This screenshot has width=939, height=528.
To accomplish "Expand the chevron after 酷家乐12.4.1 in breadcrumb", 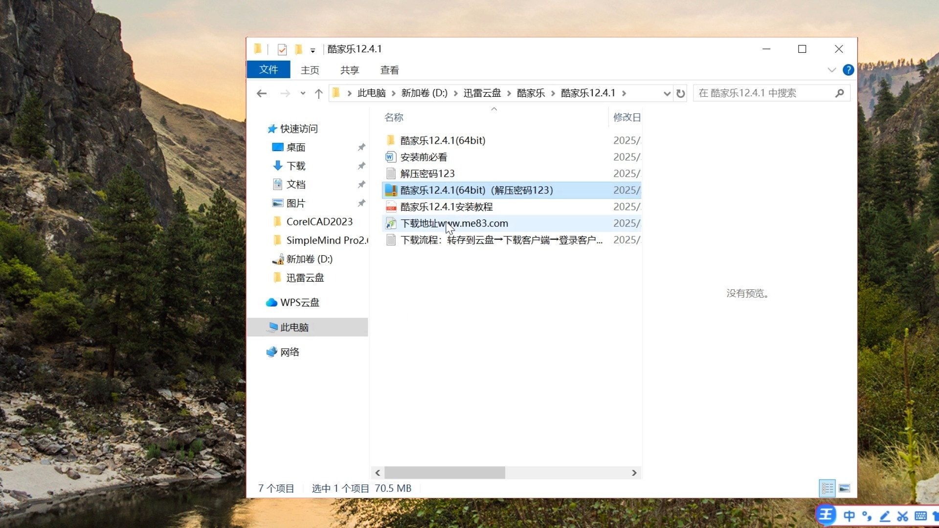I will pyautogui.click(x=624, y=93).
